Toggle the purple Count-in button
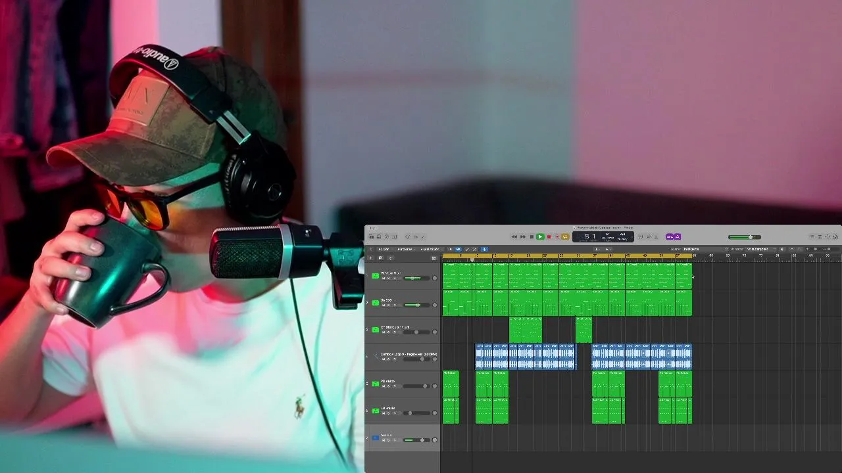 click(x=669, y=236)
